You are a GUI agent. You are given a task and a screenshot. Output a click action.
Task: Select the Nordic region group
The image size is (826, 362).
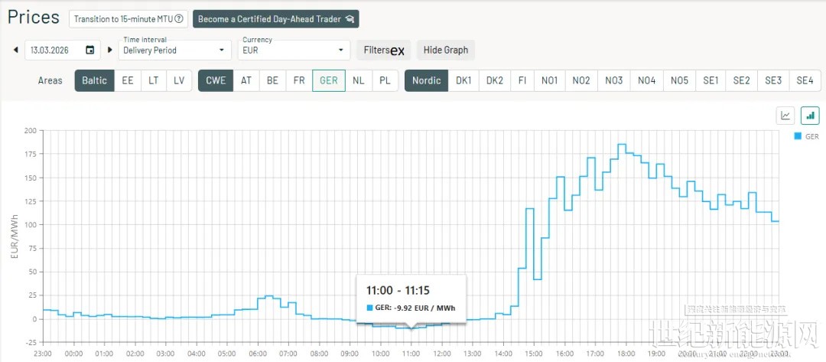tap(426, 80)
